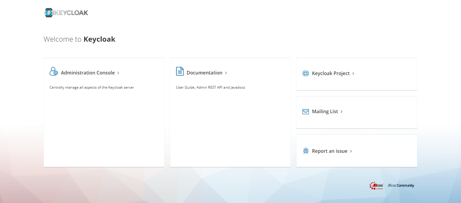Click the red JBoss logo
Screen dimensions: 461x203
point(377,186)
